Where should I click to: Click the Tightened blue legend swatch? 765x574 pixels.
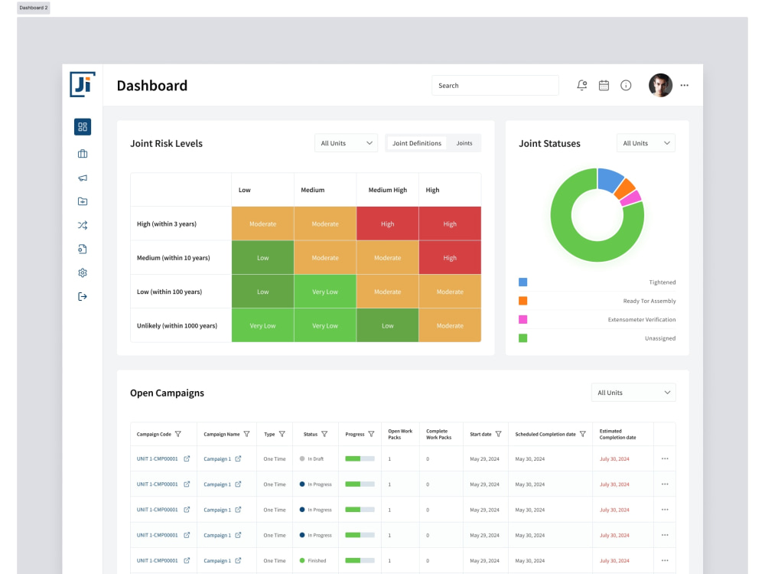coord(523,282)
